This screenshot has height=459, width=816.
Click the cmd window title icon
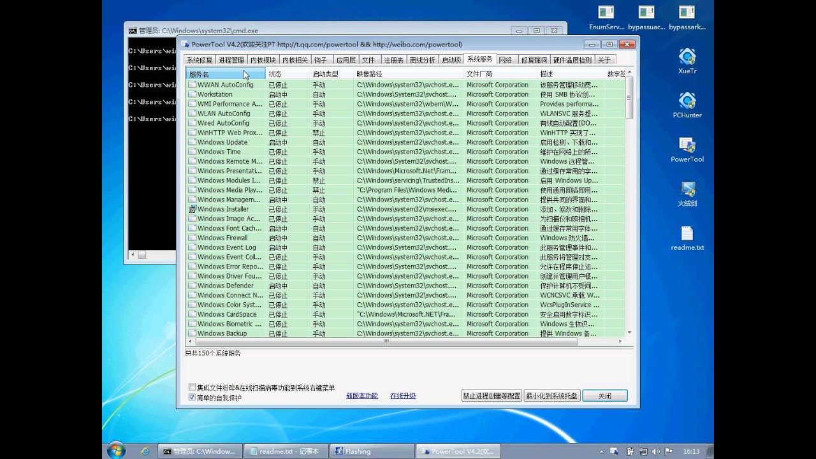tap(133, 30)
